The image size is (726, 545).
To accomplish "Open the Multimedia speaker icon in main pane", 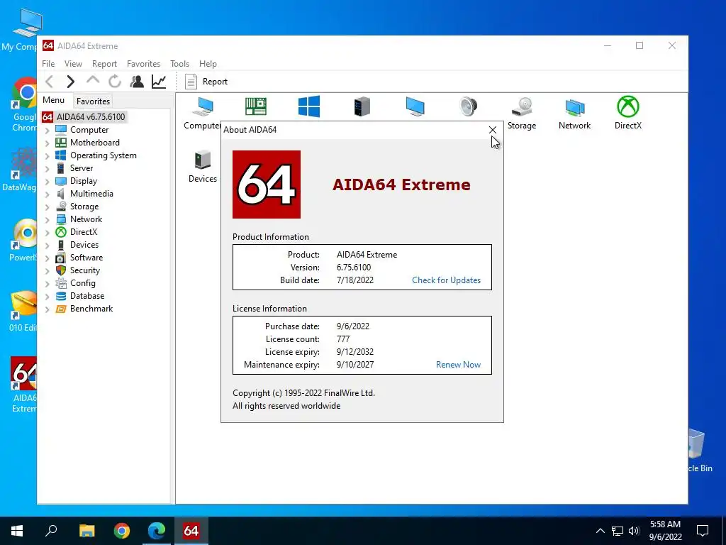I will 468,106.
